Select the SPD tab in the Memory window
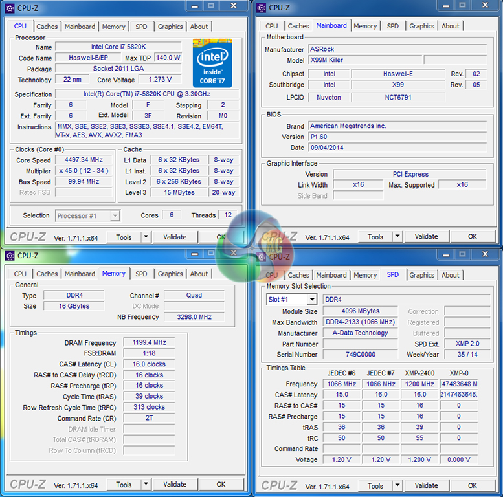The width and height of the screenshot is (503, 497). tap(141, 274)
